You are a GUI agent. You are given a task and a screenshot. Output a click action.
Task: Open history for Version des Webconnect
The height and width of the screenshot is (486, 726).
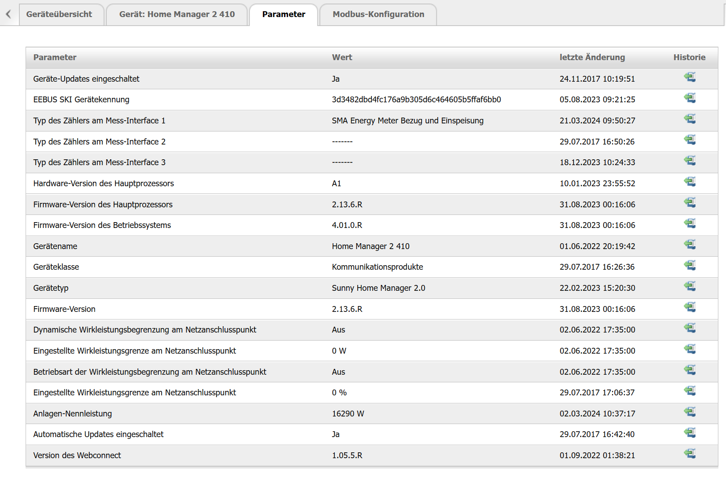pyautogui.click(x=690, y=454)
